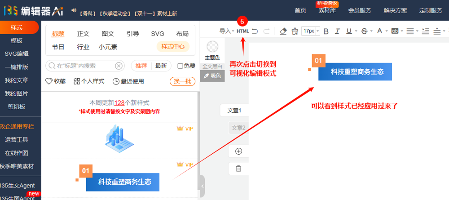Image resolution: width=449 pixels, height=200 pixels.
Task: Click the 样式中心 button
Action: tap(172, 47)
